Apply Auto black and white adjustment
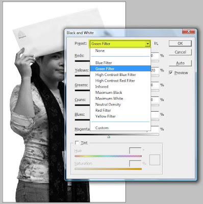The width and height of the screenshot is (203, 204). click(180, 63)
